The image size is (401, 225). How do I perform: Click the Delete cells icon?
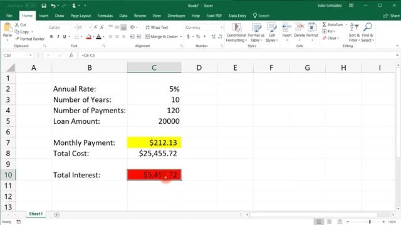point(299,27)
